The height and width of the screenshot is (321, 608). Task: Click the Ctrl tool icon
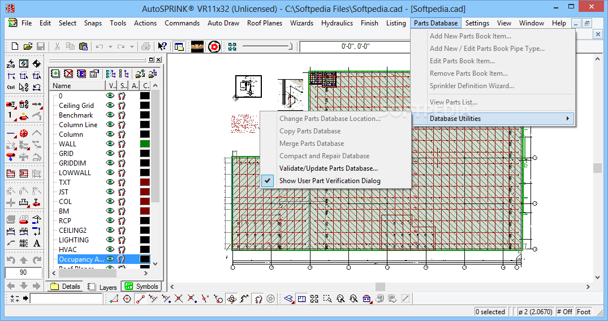pos(11,87)
